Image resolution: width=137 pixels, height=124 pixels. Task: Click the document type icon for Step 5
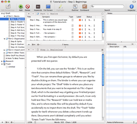[73, 37]
